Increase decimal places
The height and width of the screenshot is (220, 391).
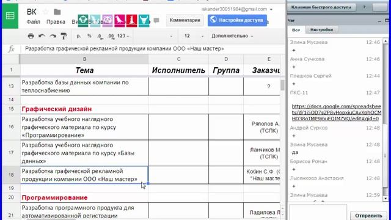pos(111,37)
